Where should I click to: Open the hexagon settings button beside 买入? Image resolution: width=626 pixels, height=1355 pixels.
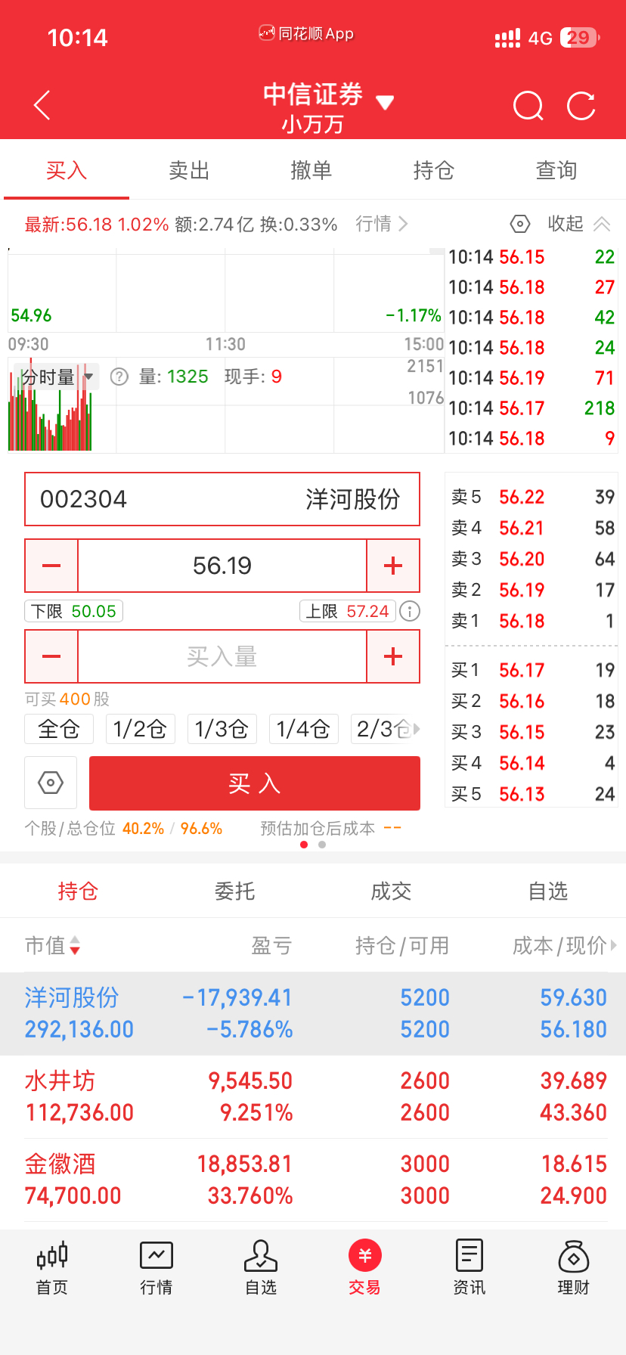tap(51, 783)
